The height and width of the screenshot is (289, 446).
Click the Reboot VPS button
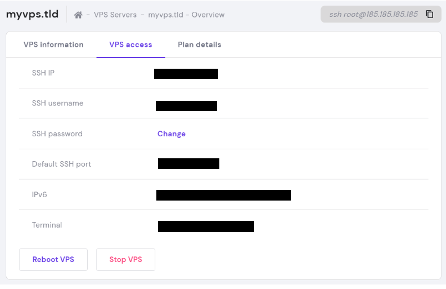click(x=53, y=260)
